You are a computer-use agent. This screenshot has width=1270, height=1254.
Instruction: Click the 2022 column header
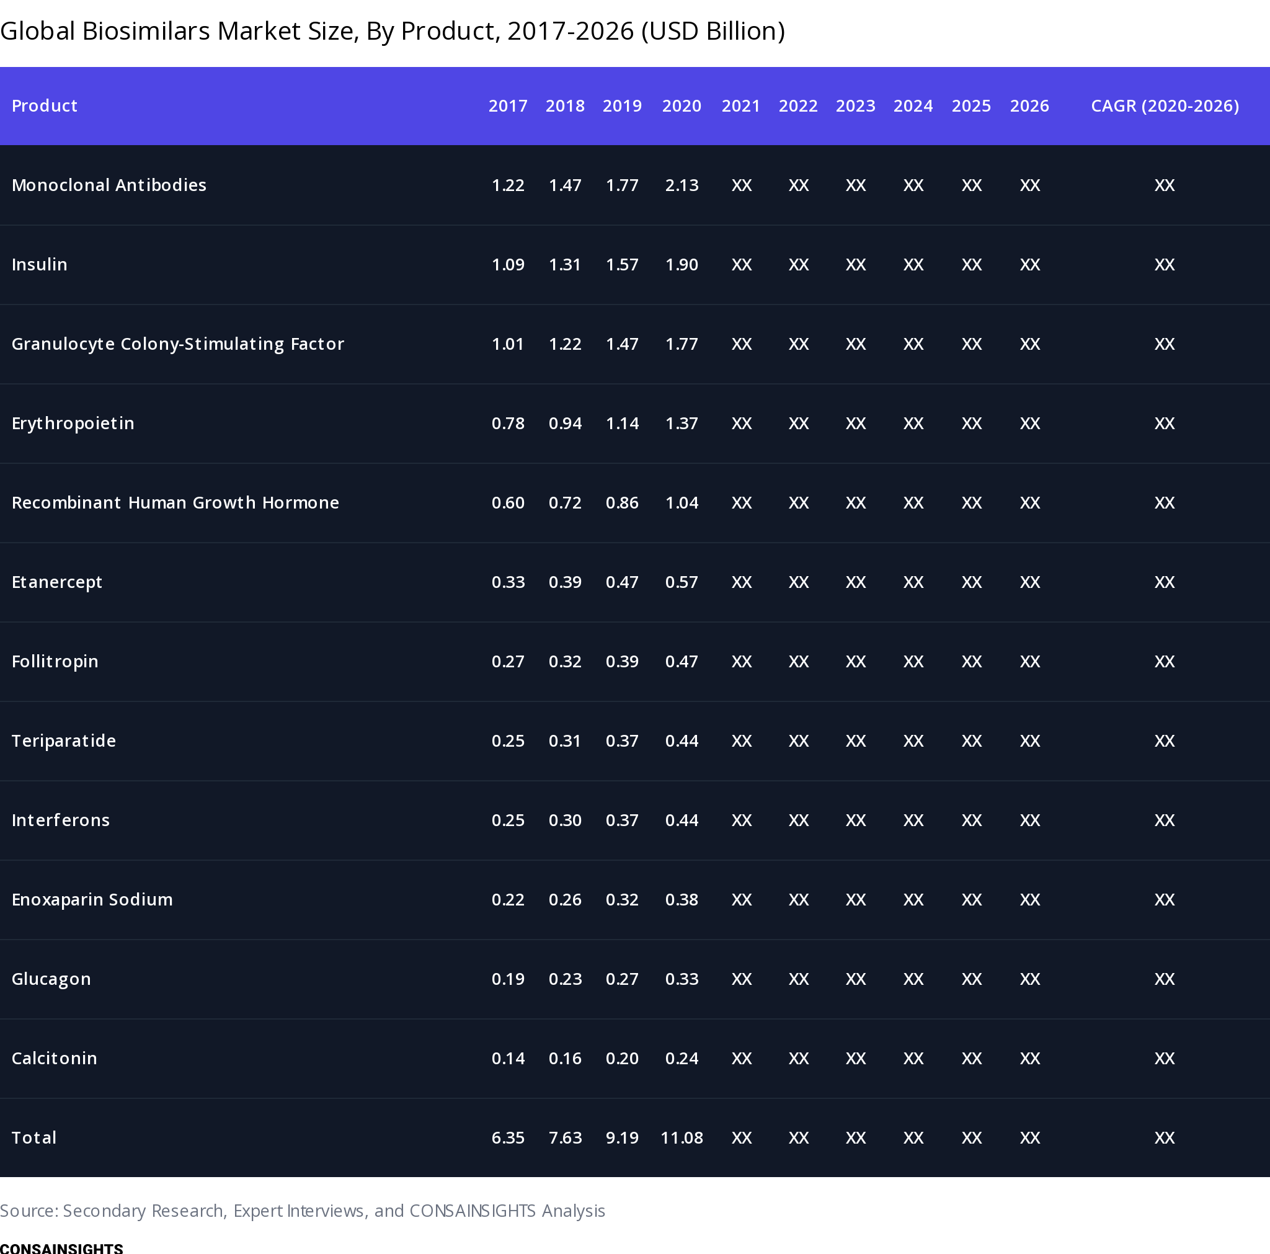pyautogui.click(x=799, y=106)
